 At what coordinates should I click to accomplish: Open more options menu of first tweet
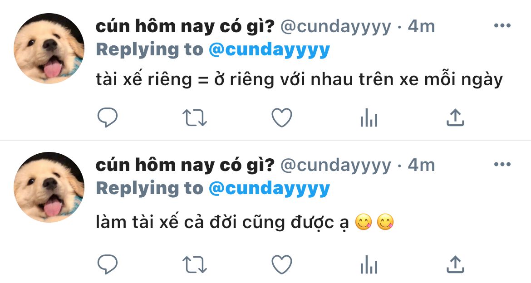pyautogui.click(x=502, y=25)
